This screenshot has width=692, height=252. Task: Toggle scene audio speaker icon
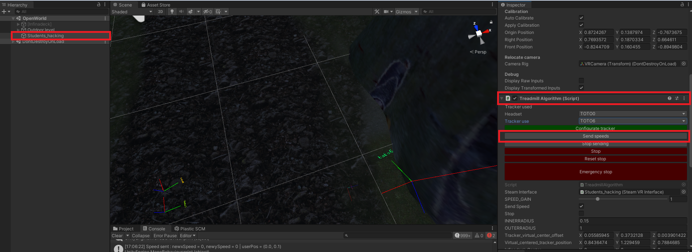pyautogui.click(x=181, y=12)
